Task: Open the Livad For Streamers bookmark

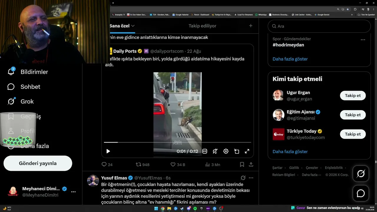Action: click(244, 15)
